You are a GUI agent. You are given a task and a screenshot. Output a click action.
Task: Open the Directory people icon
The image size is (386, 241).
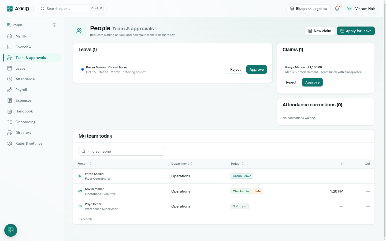(x=10, y=133)
